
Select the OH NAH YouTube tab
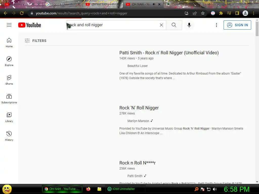140,4
